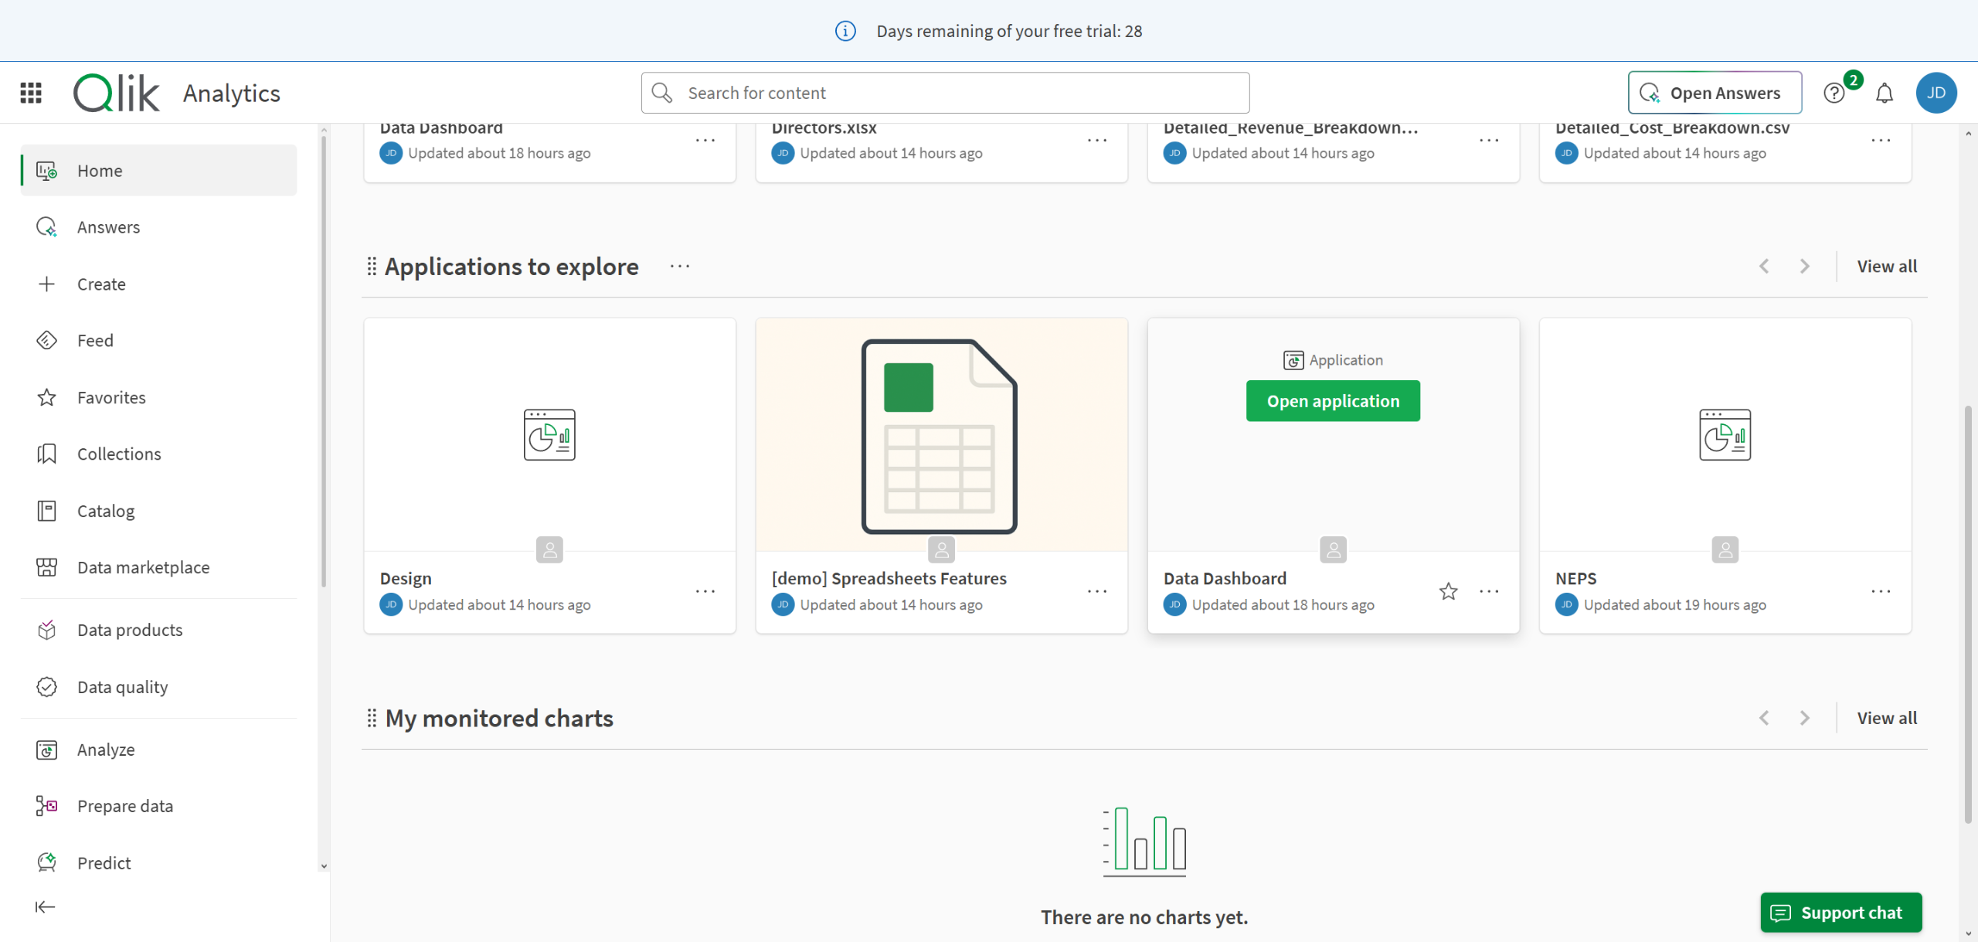Open the help question mark icon
The height and width of the screenshot is (942, 1978).
coord(1834,94)
